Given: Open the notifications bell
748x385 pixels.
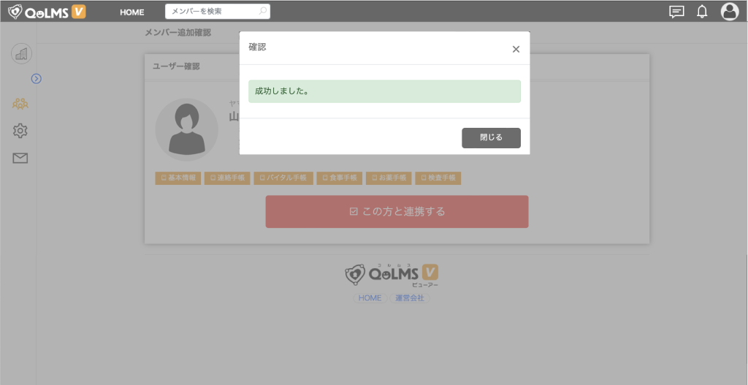Looking at the screenshot, I should pos(702,12).
